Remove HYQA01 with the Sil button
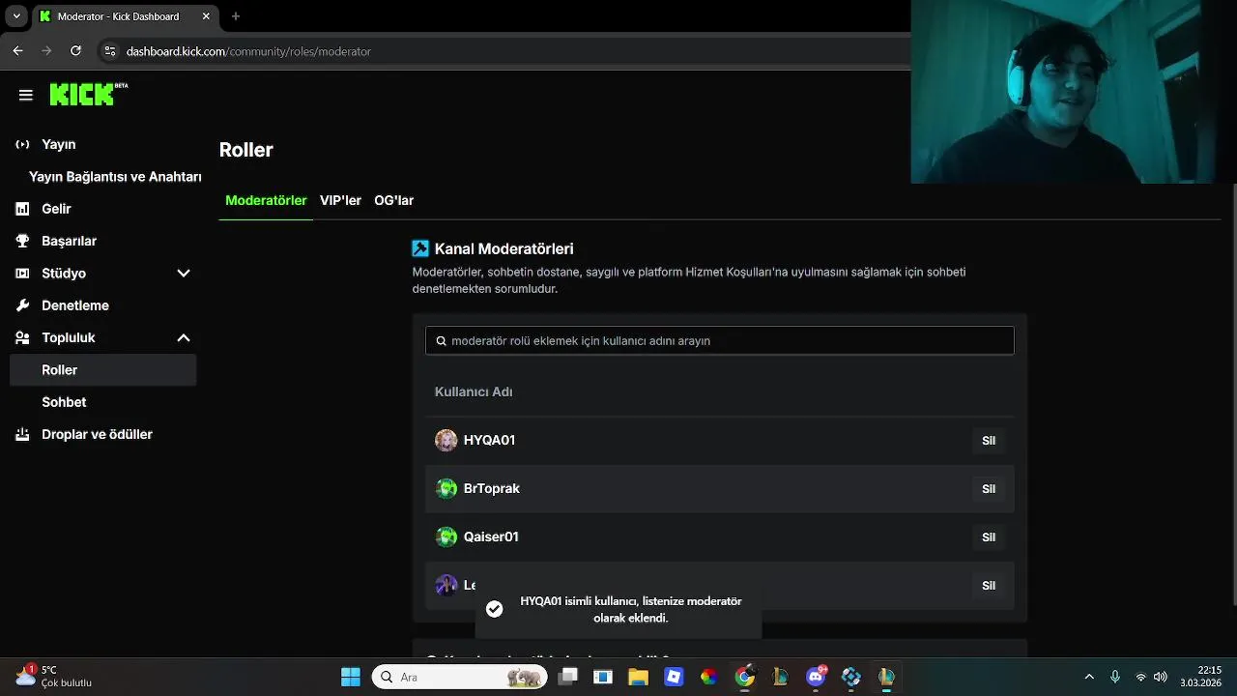Viewport: 1237px width, 696px height. pyautogui.click(x=989, y=441)
